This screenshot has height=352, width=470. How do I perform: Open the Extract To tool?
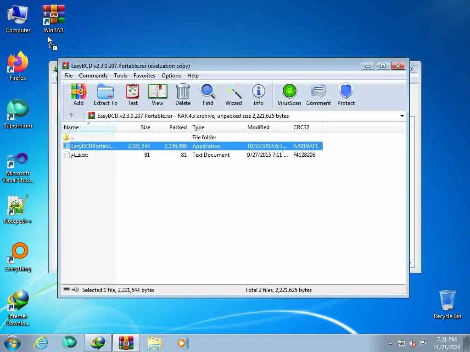point(106,94)
